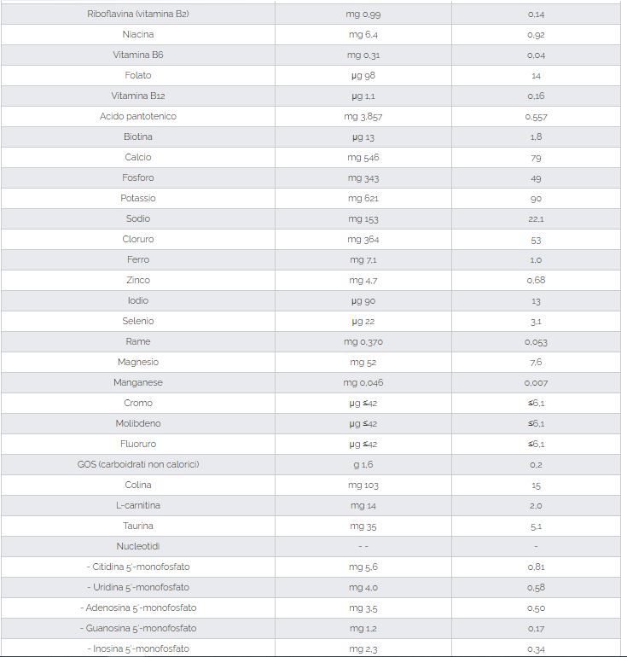Select the Manganese mg 0,046 value
This screenshot has width=627, height=657.
click(363, 383)
